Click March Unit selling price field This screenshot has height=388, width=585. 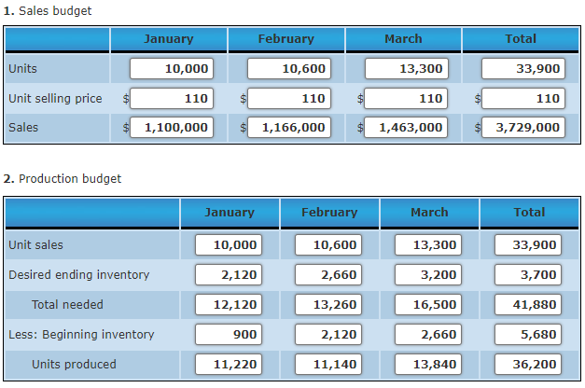(x=406, y=99)
